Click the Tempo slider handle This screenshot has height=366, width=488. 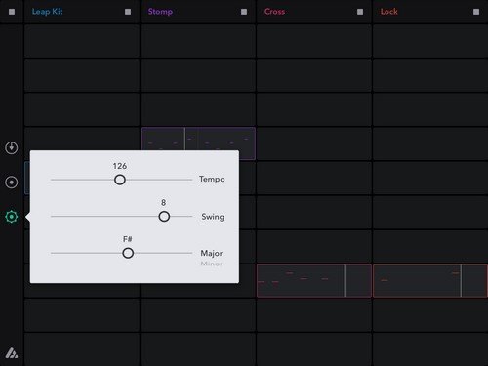coord(120,180)
